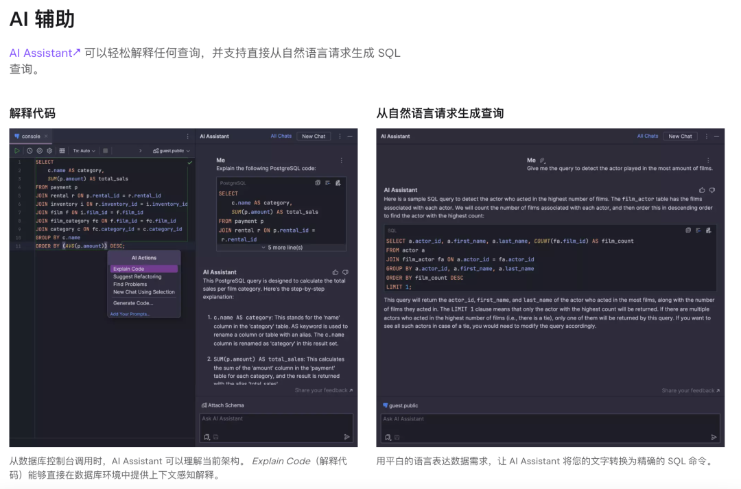The height and width of the screenshot is (489, 741).
Task: Click the save icon in right chat input
Action: click(397, 438)
